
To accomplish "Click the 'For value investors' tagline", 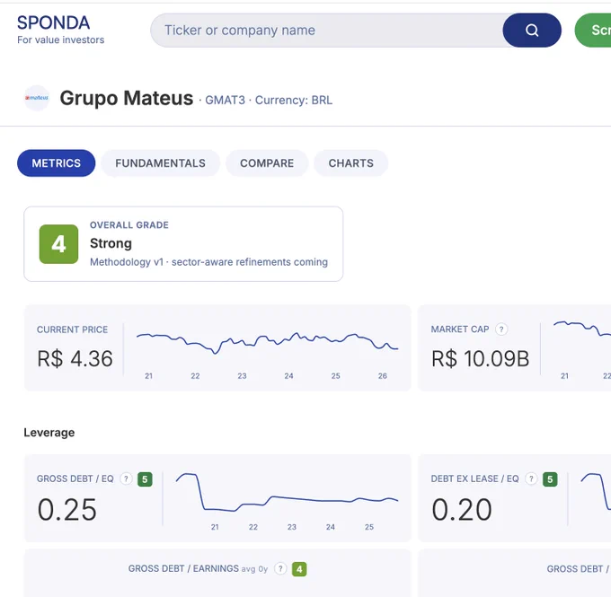I will [61, 40].
